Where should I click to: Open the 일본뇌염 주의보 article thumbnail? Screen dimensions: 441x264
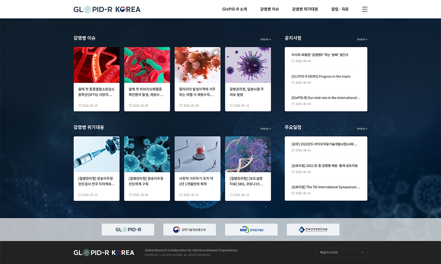(248, 65)
